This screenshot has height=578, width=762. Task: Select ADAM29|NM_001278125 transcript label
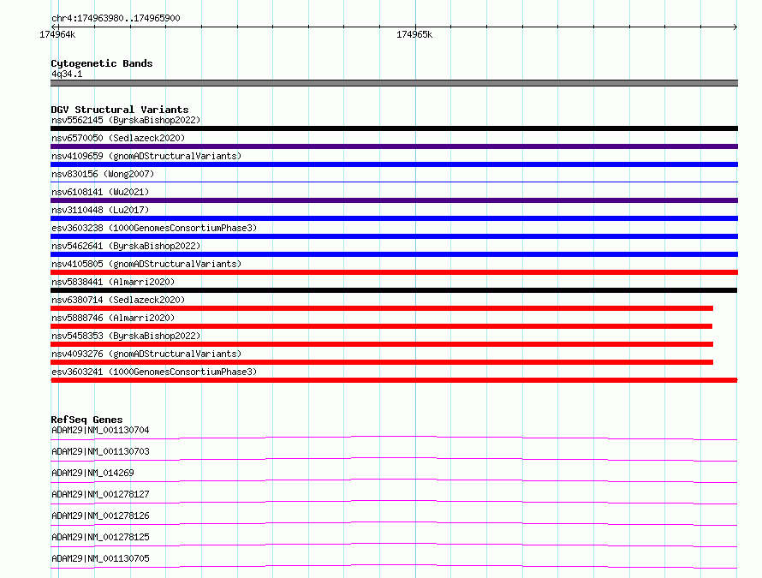point(100,537)
